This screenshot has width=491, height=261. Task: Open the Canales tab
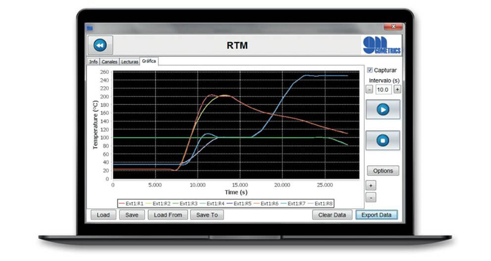(109, 62)
